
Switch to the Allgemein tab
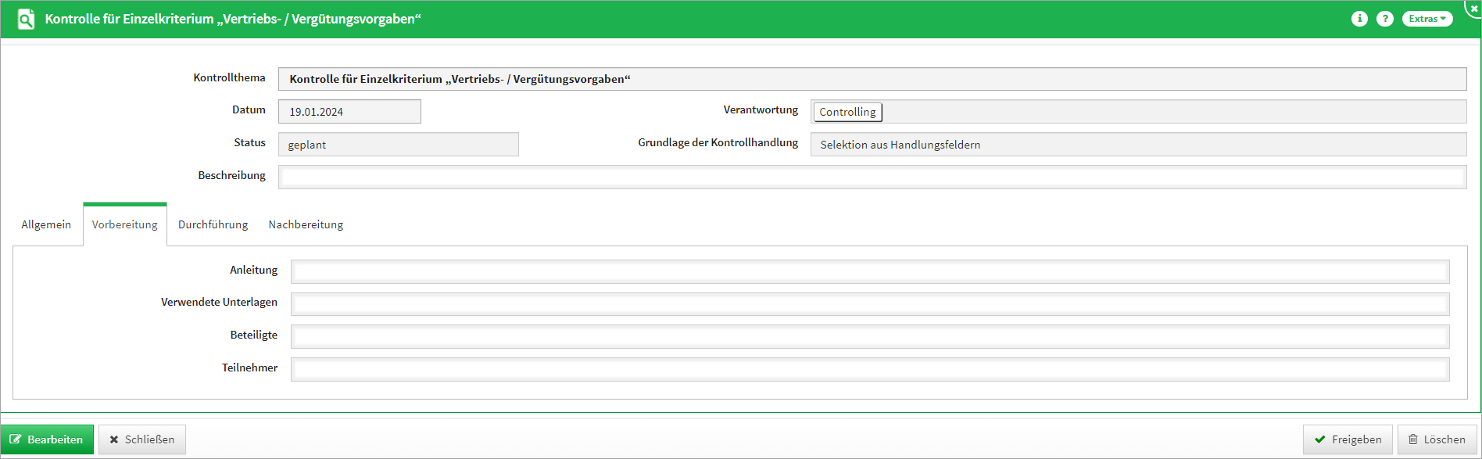coord(46,224)
